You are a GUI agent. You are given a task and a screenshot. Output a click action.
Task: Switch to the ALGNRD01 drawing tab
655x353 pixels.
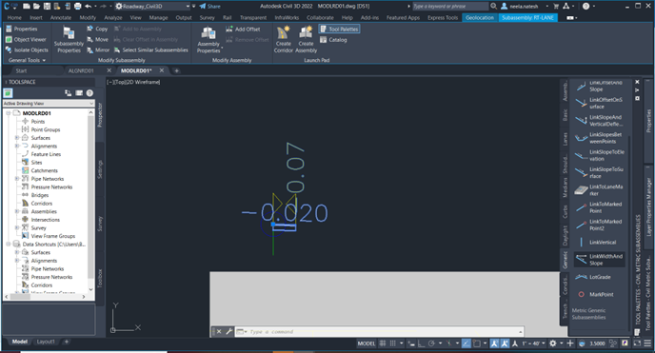click(81, 70)
